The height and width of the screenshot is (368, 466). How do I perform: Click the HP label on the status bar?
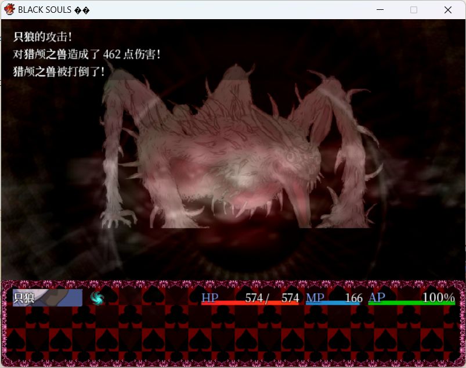[211, 297]
